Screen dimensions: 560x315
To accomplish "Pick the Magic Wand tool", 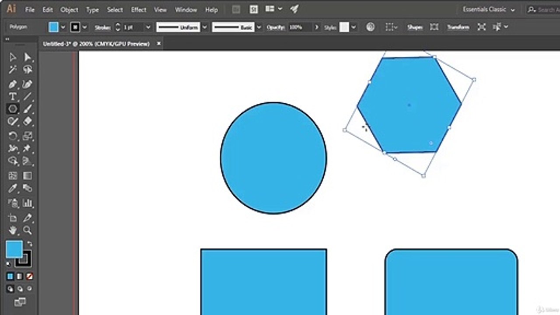I will click(13, 70).
